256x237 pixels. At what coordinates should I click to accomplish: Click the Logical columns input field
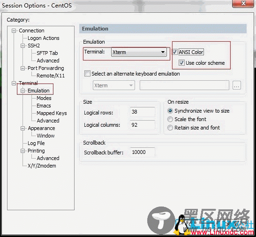pos(143,125)
